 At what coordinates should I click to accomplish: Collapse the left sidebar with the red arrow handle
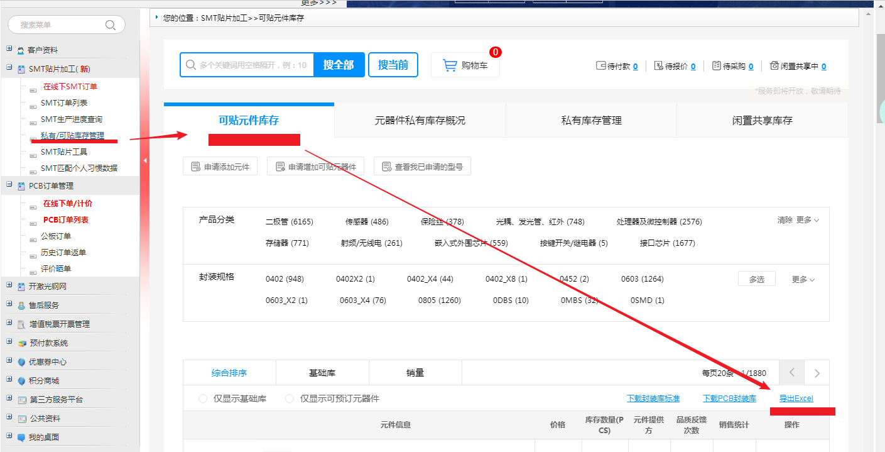click(x=145, y=161)
